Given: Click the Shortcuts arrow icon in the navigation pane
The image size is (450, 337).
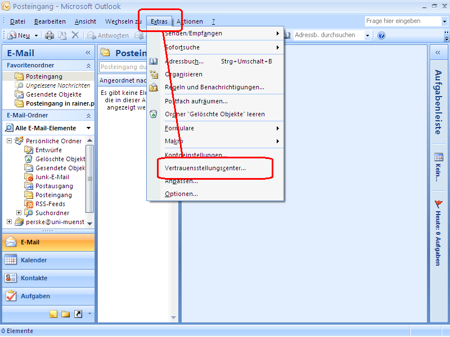Looking at the screenshot, I should pyautogui.click(x=78, y=313).
